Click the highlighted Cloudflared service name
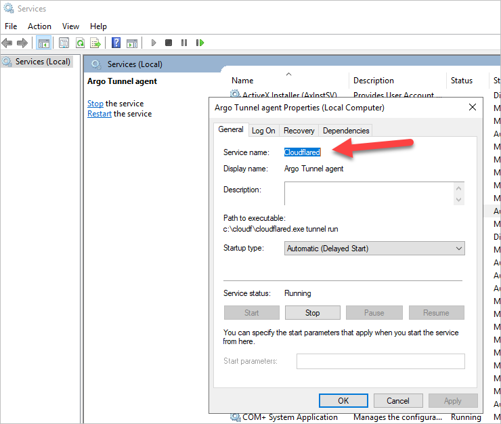Image resolution: width=501 pixels, height=424 pixels. (302, 152)
